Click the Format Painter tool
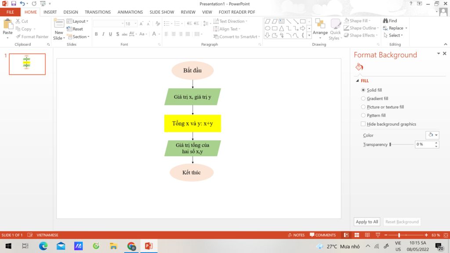The image size is (450, 253). tap(32, 37)
